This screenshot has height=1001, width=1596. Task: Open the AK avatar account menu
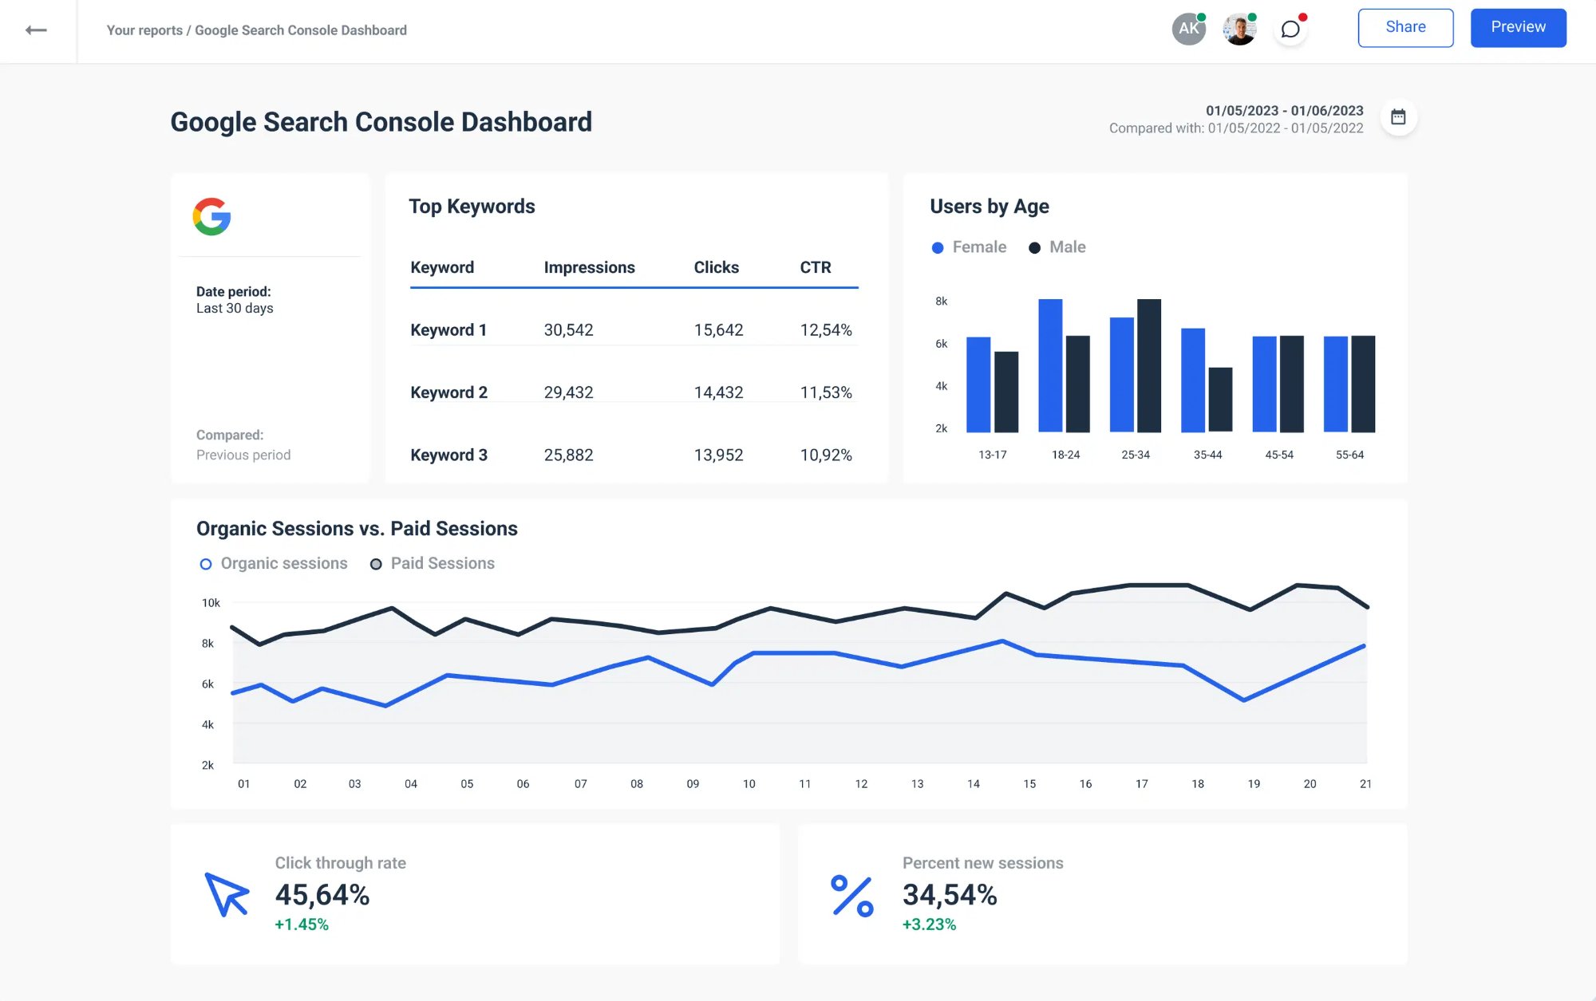[x=1188, y=28]
